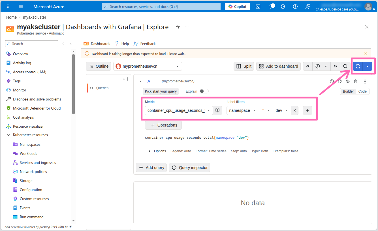Collapse the left menu with double chevron
Viewport: 378px width, 231px height.
point(71,44)
